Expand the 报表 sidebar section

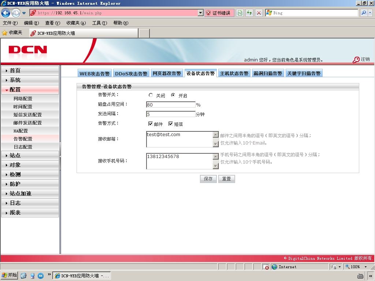tap(30, 213)
